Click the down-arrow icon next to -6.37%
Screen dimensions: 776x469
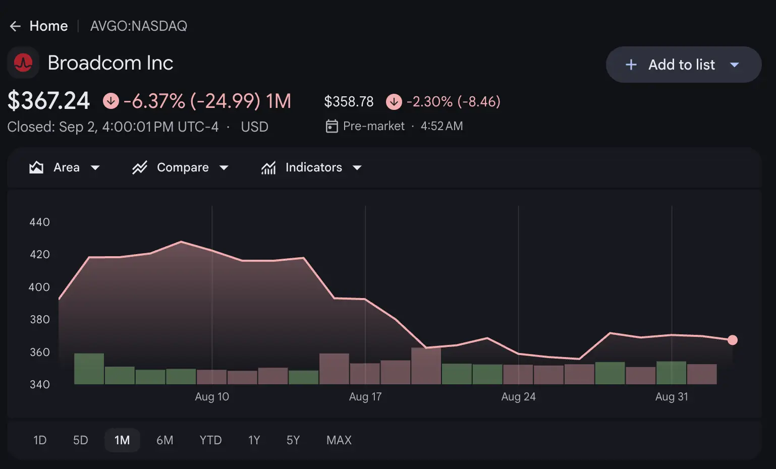point(111,101)
